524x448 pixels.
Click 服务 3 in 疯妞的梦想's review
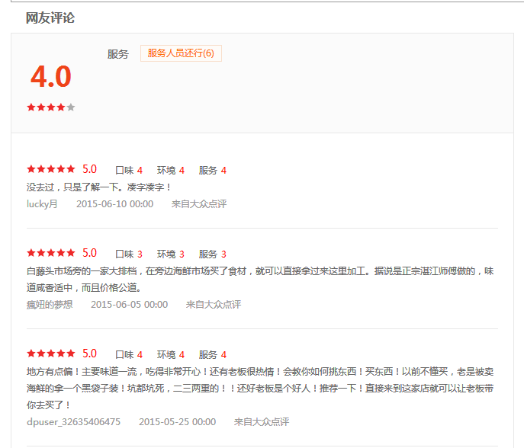click(212, 254)
